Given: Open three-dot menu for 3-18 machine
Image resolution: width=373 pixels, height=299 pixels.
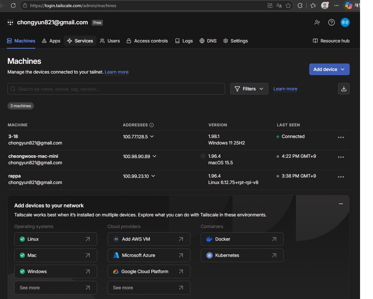Looking at the screenshot, I should (x=341, y=137).
